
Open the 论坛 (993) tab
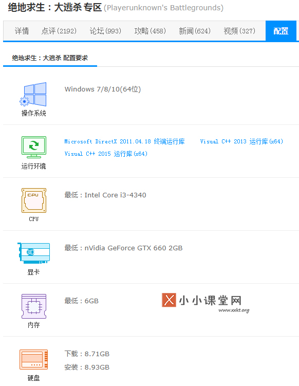(x=105, y=31)
